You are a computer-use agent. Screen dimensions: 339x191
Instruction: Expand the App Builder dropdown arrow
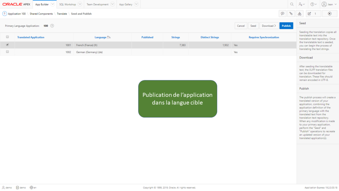click(53, 4)
